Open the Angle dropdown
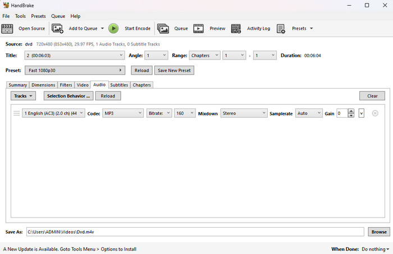Screen dimensions: 393x254 pyautogui.click(x=156, y=56)
